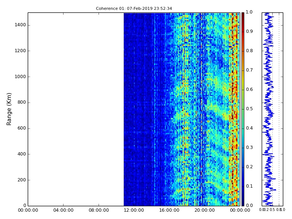Click the 800 range tick label

click(22, 102)
